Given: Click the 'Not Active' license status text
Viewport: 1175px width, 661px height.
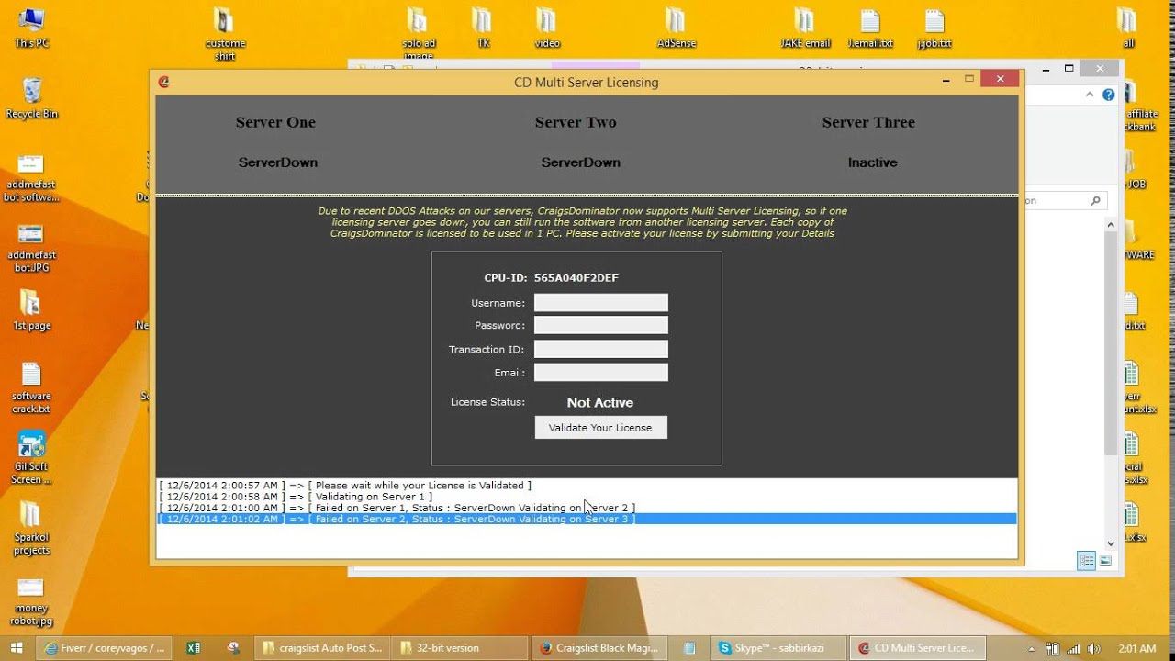Looking at the screenshot, I should coord(600,402).
